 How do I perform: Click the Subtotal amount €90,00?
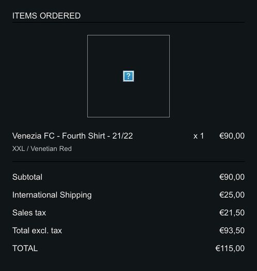tap(232, 177)
